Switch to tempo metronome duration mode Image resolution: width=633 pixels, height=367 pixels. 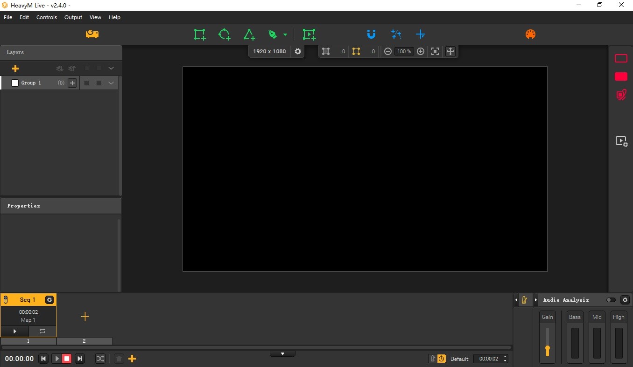point(433,359)
